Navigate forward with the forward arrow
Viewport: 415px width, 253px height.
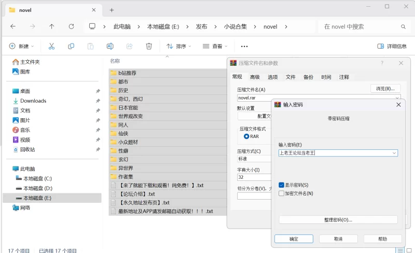pos(32,26)
